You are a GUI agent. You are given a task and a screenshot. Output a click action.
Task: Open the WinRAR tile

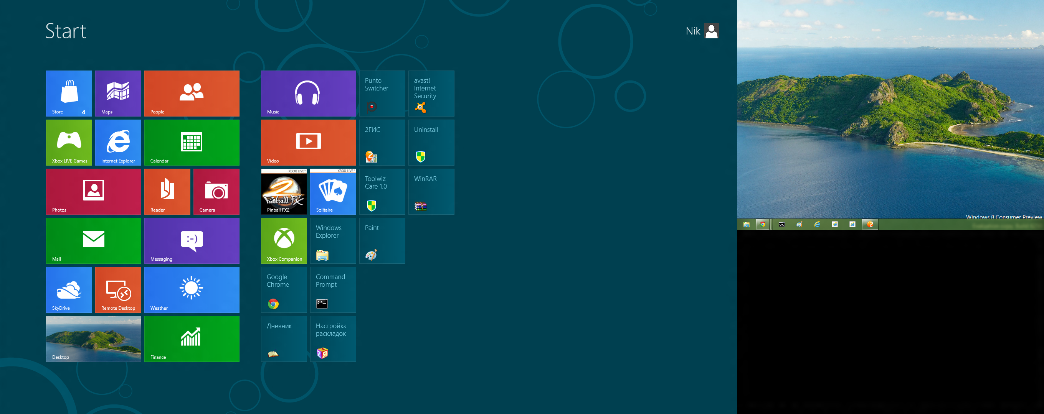click(x=431, y=191)
